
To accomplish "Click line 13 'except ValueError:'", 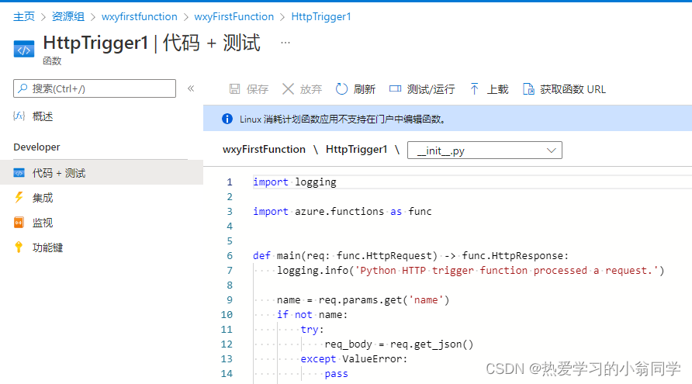I will [354, 359].
